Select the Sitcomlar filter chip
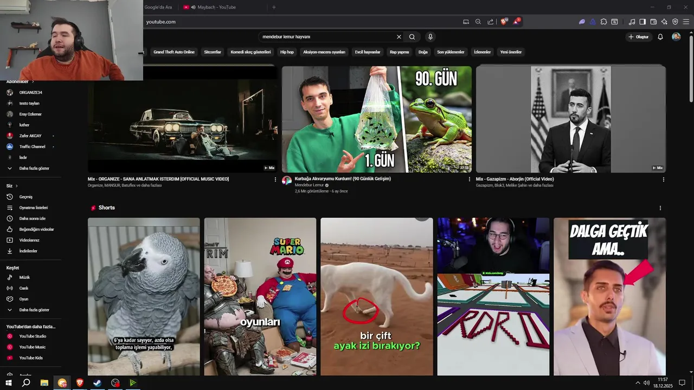The height and width of the screenshot is (390, 694). [x=213, y=52]
